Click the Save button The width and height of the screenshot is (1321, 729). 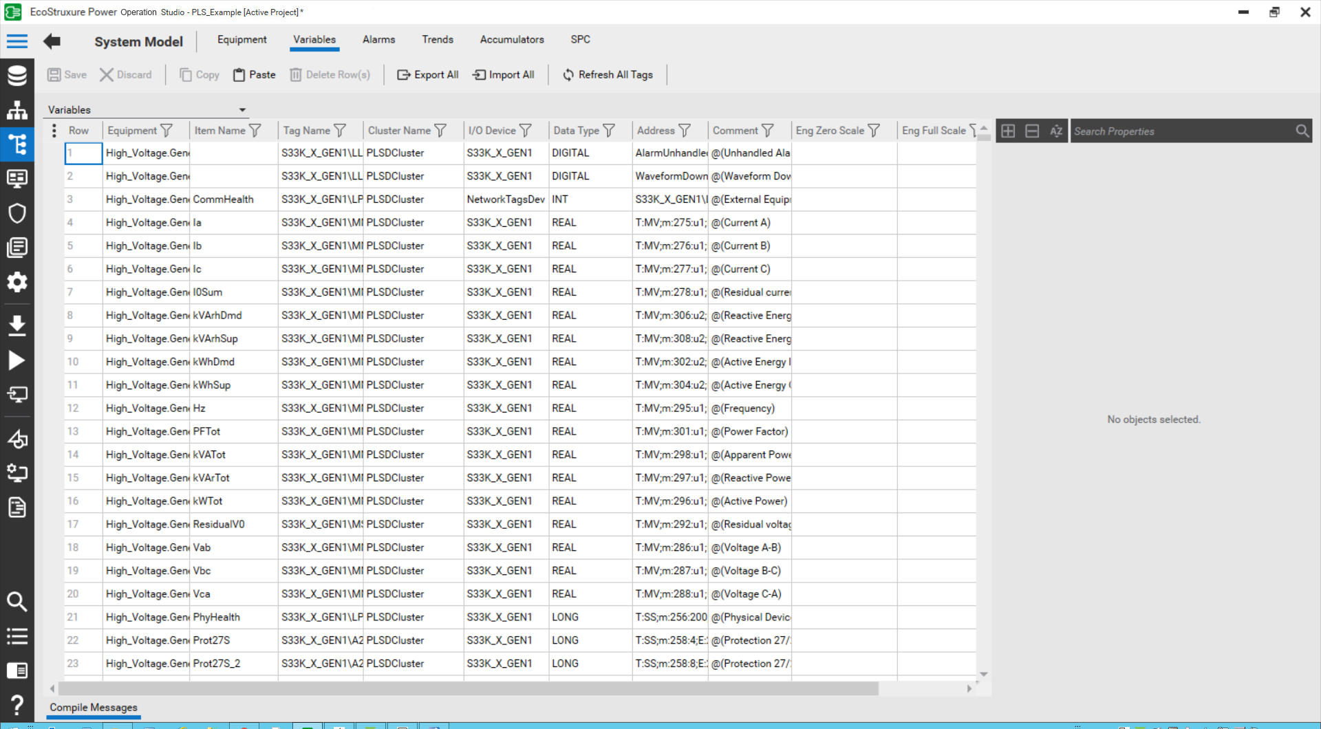(67, 75)
